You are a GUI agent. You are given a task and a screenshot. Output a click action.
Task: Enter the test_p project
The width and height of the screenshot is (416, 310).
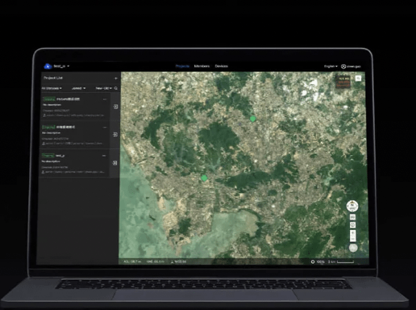tap(114, 163)
